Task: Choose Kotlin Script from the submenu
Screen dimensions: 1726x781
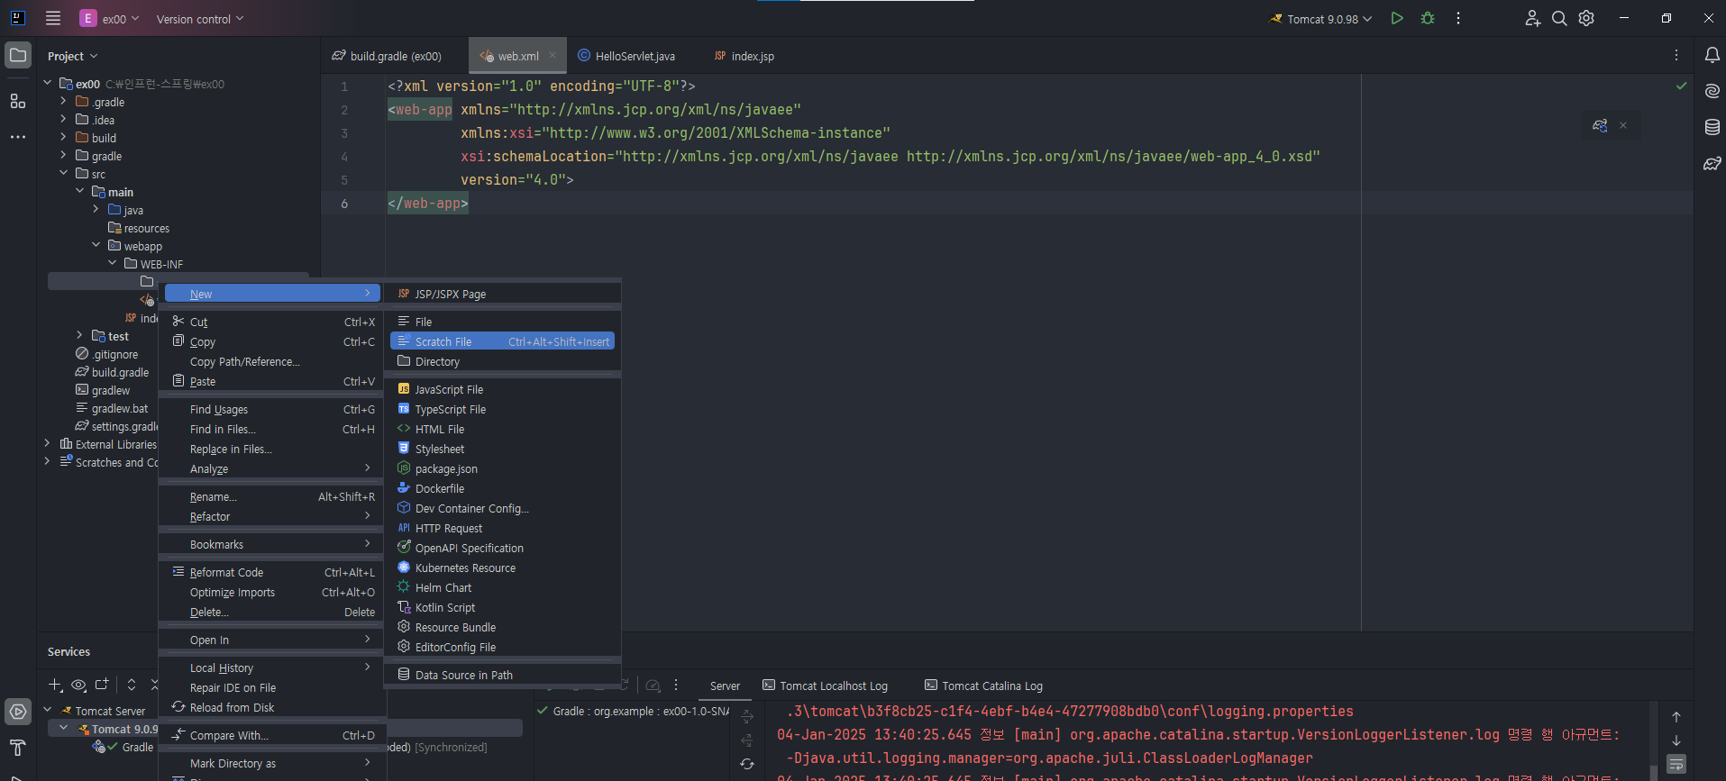Action: [x=503, y=607]
